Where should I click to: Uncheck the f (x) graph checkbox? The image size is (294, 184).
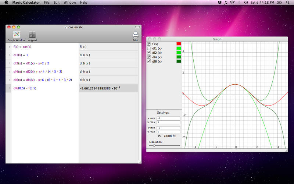[149, 44]
